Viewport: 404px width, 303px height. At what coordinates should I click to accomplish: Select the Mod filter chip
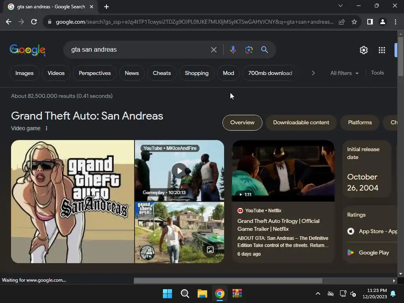(x=228, y=73)
